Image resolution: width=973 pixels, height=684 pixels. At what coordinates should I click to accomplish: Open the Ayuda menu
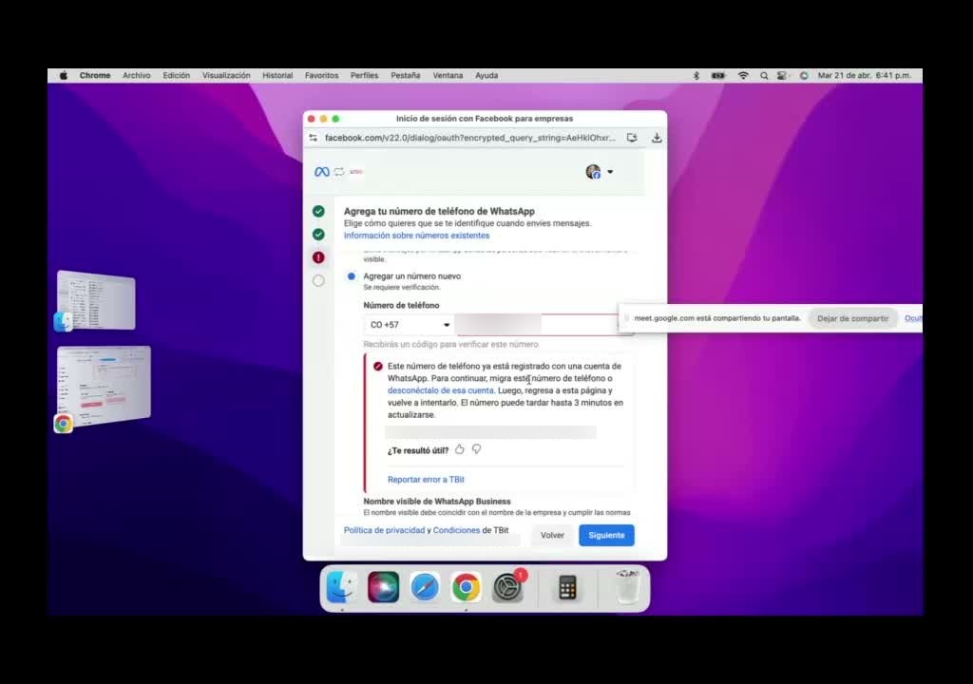[x=486, y=75]
